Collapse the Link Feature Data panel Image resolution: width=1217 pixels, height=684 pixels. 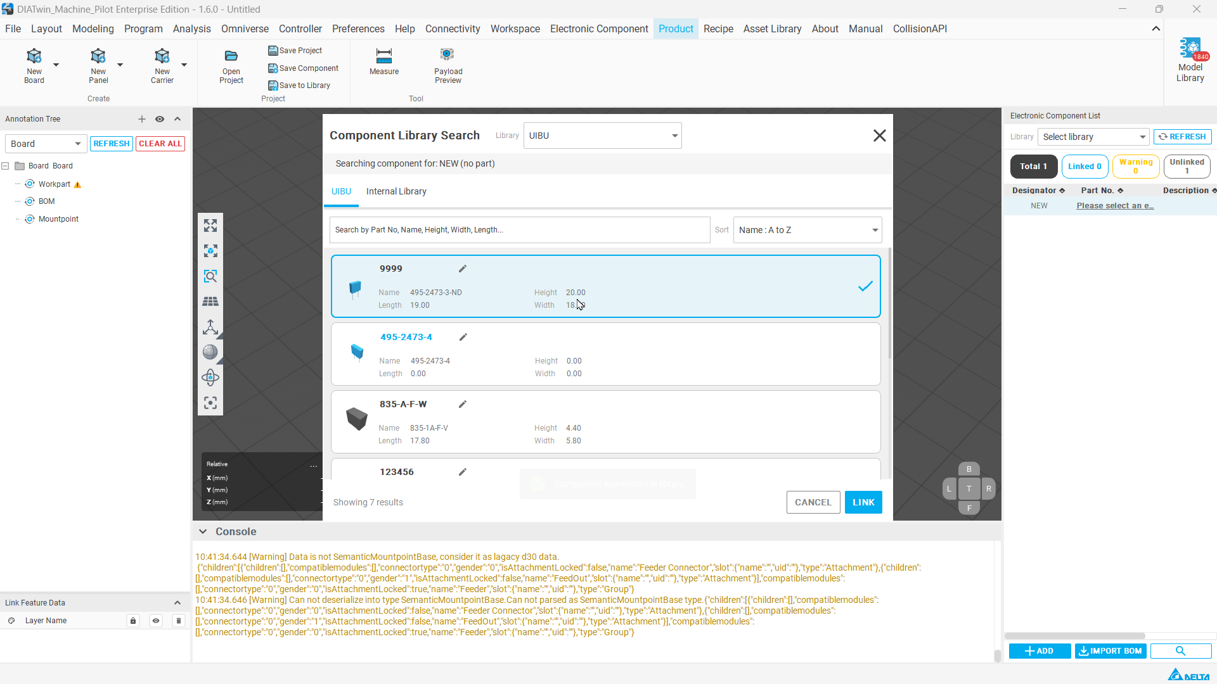point(177,603)
